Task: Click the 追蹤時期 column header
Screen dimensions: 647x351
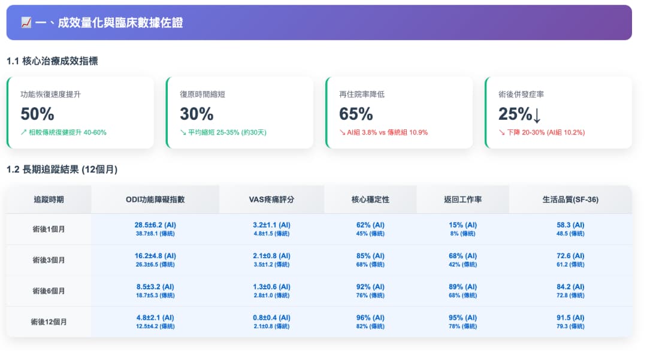Action: (49, 199)
